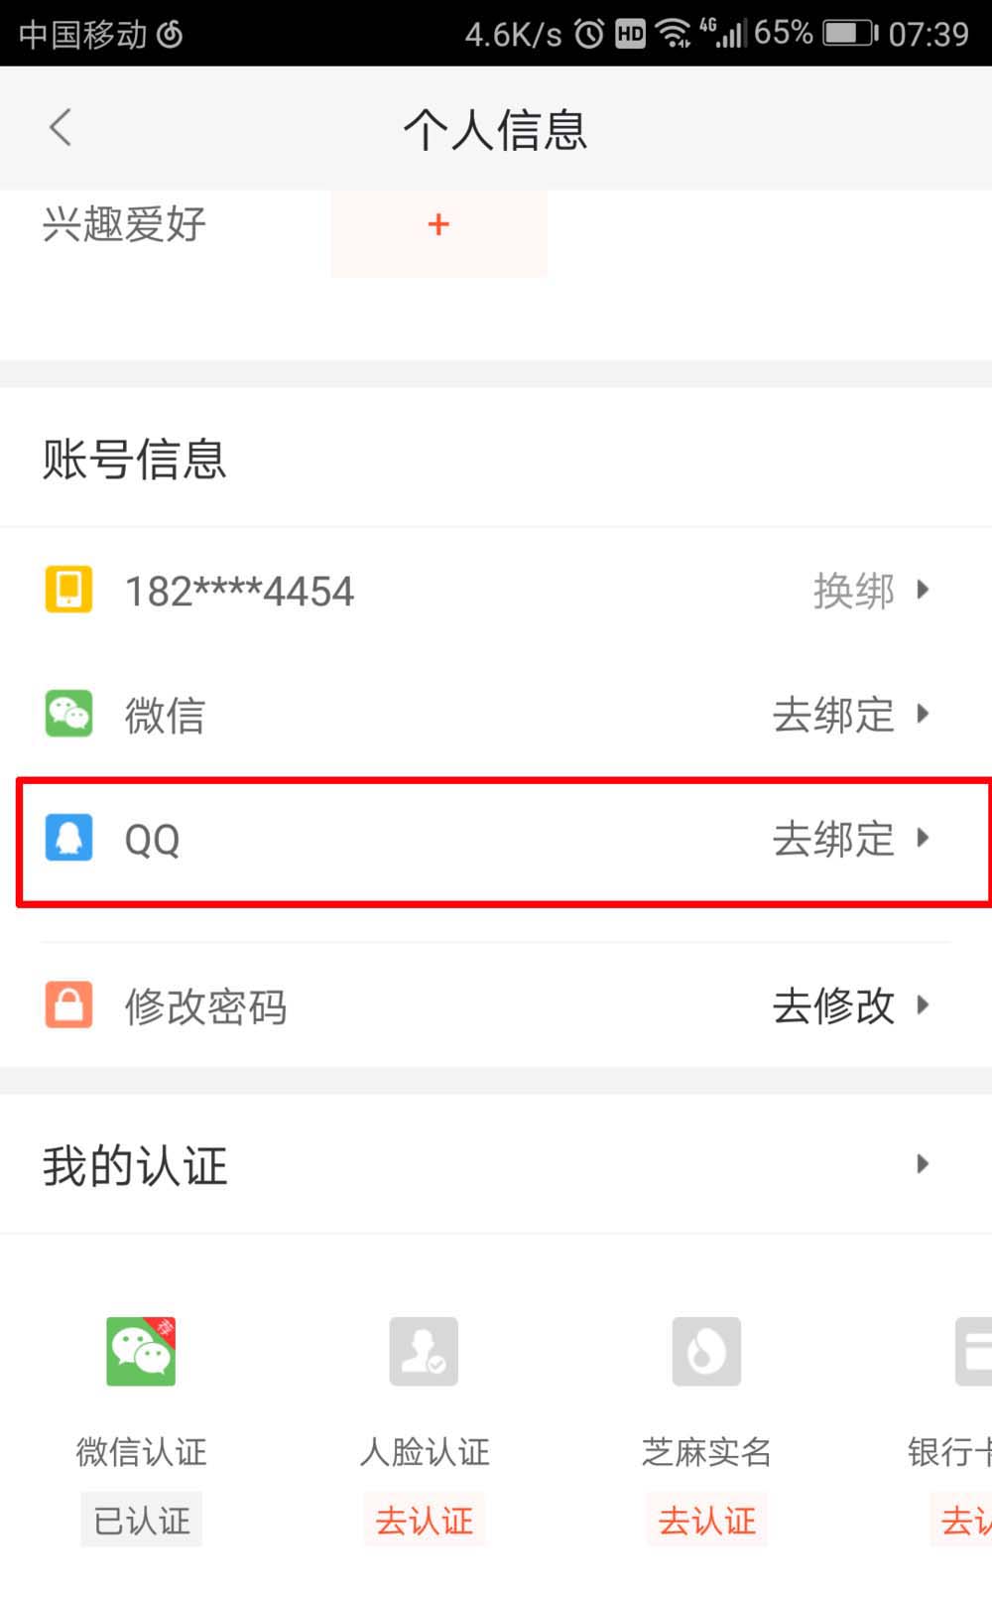Tap 去绑定 next to WeChat
This screenshot has width=992, height=1598.
coord(833,715)
